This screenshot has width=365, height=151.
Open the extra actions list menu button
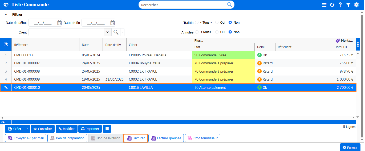click(107, 129)
